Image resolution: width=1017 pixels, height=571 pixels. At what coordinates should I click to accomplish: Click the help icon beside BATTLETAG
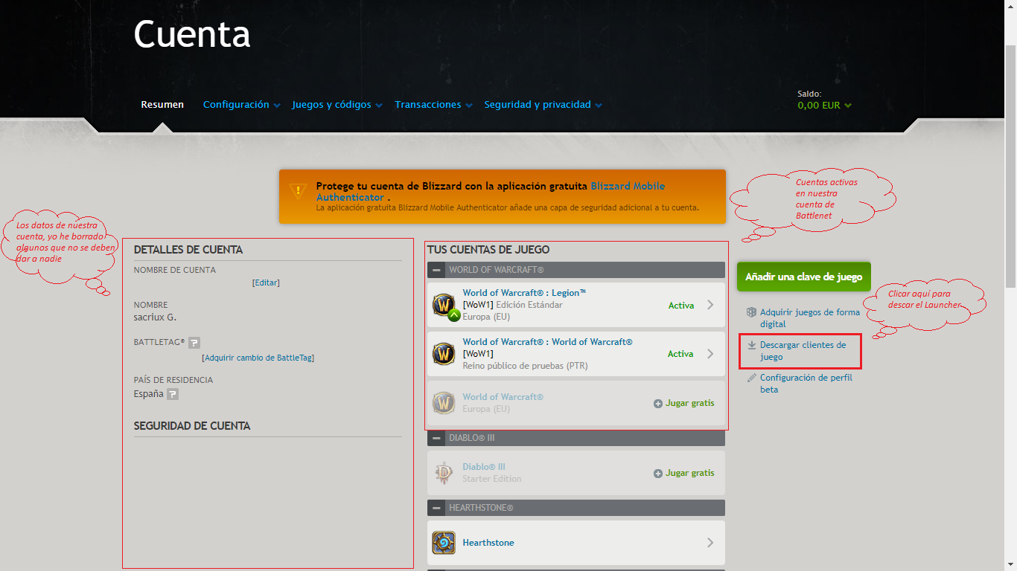point(194,343)
